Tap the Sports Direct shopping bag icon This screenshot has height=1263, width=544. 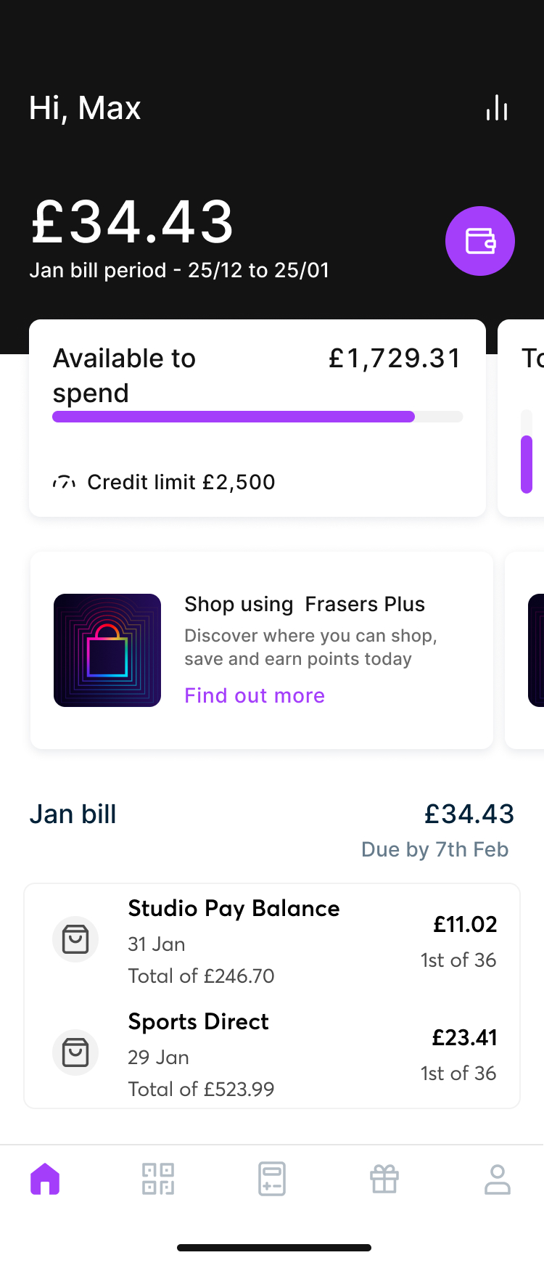coord(75,1051)
